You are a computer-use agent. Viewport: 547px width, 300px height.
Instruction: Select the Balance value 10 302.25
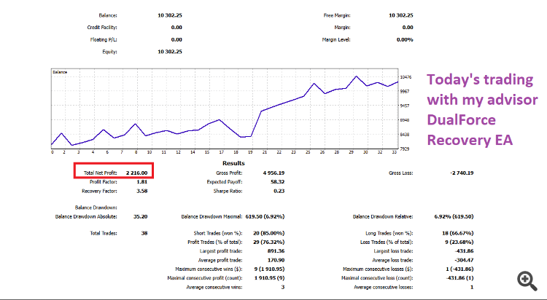point(169,15)
